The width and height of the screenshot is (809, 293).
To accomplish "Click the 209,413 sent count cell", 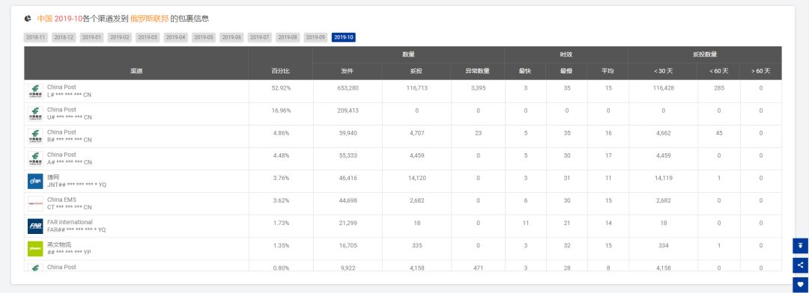I will point(348,111).
